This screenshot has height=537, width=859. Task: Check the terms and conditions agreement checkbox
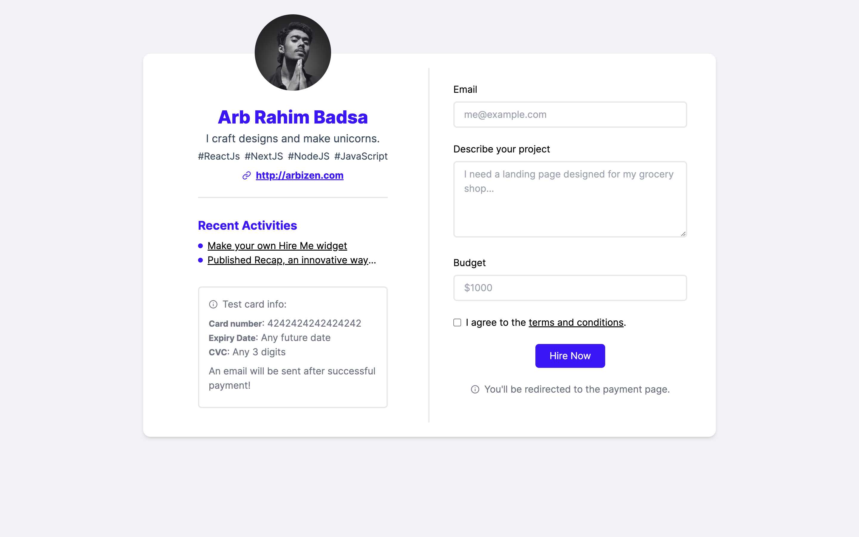457,322
